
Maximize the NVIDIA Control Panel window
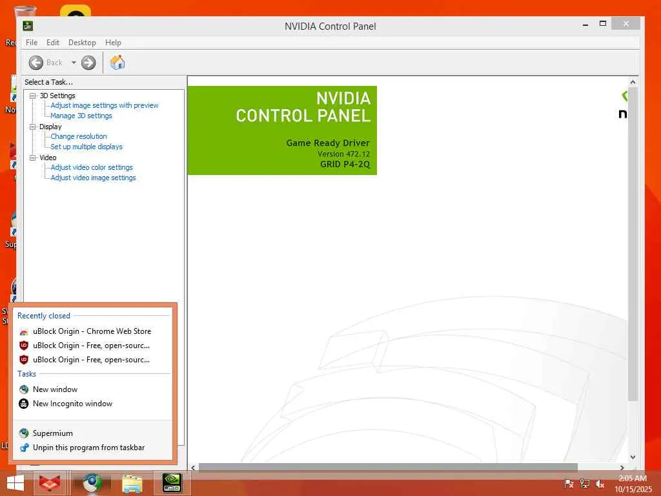603,24
